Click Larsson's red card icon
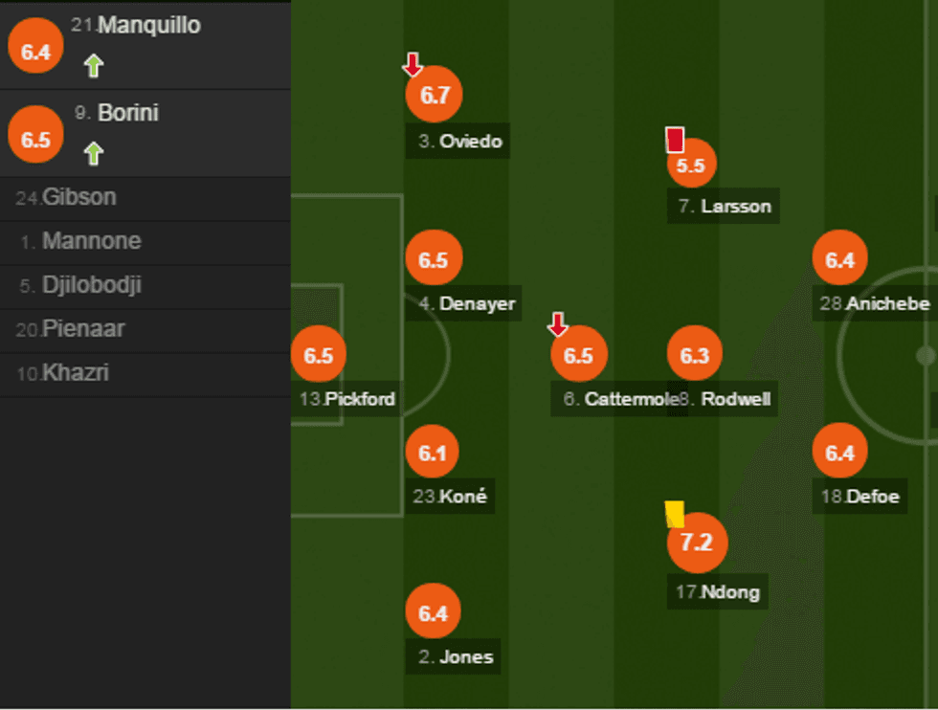938x710 pixels. click(x=675, y=141)
